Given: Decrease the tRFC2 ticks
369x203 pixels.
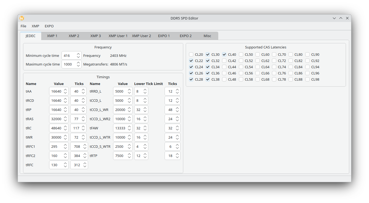Looking at the screenshot, I should (85, 157).
